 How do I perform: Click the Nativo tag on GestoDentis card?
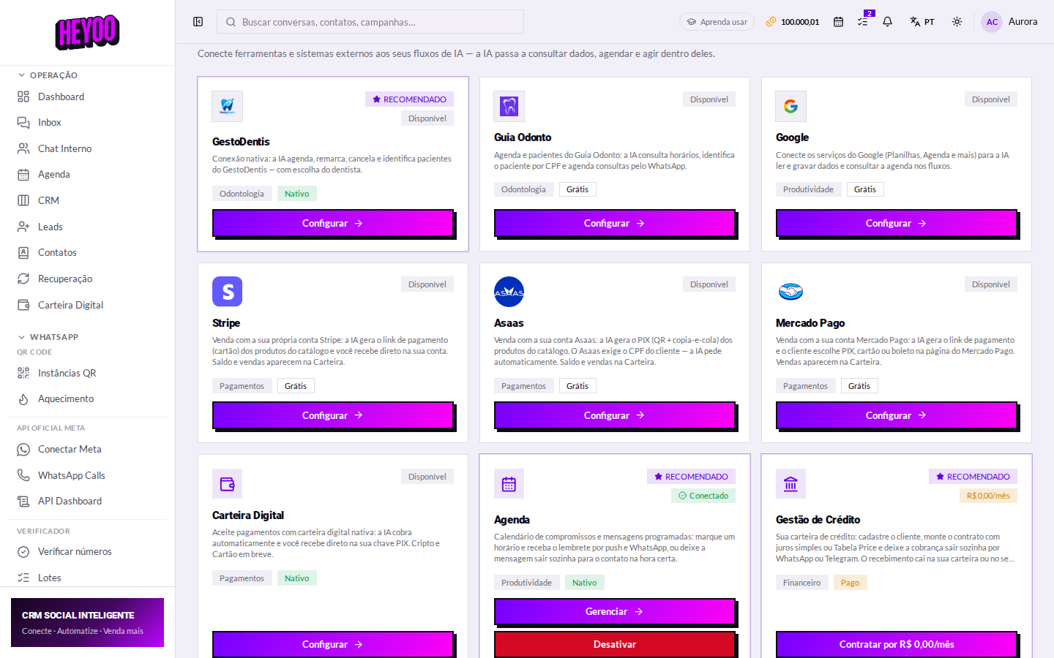[296, 194]
